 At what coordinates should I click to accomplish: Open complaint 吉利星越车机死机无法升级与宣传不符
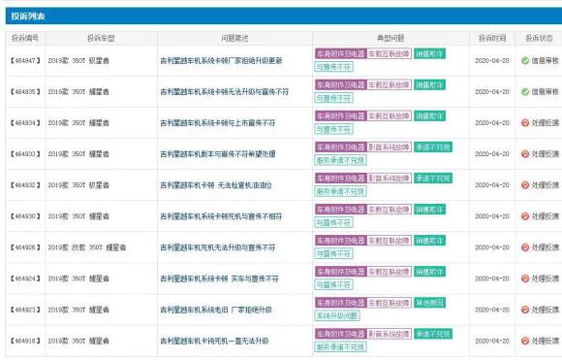coord(218,247)
